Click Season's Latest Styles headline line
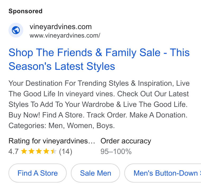 [62, 66]
